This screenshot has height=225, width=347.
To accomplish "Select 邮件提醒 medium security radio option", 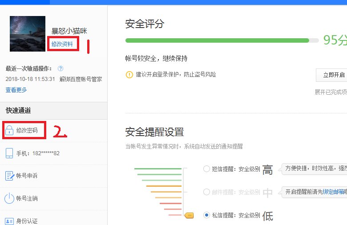I will 206,192.
